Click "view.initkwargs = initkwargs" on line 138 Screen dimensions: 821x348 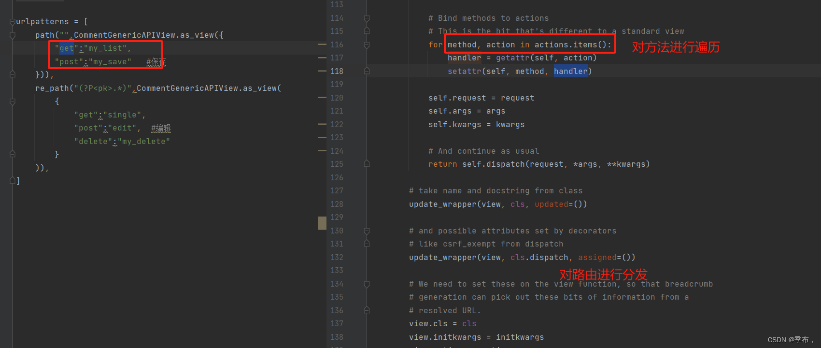coord(477,337)
